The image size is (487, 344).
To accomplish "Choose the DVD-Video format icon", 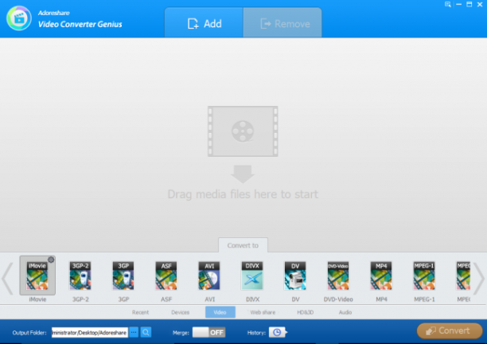I will point(338,276).
